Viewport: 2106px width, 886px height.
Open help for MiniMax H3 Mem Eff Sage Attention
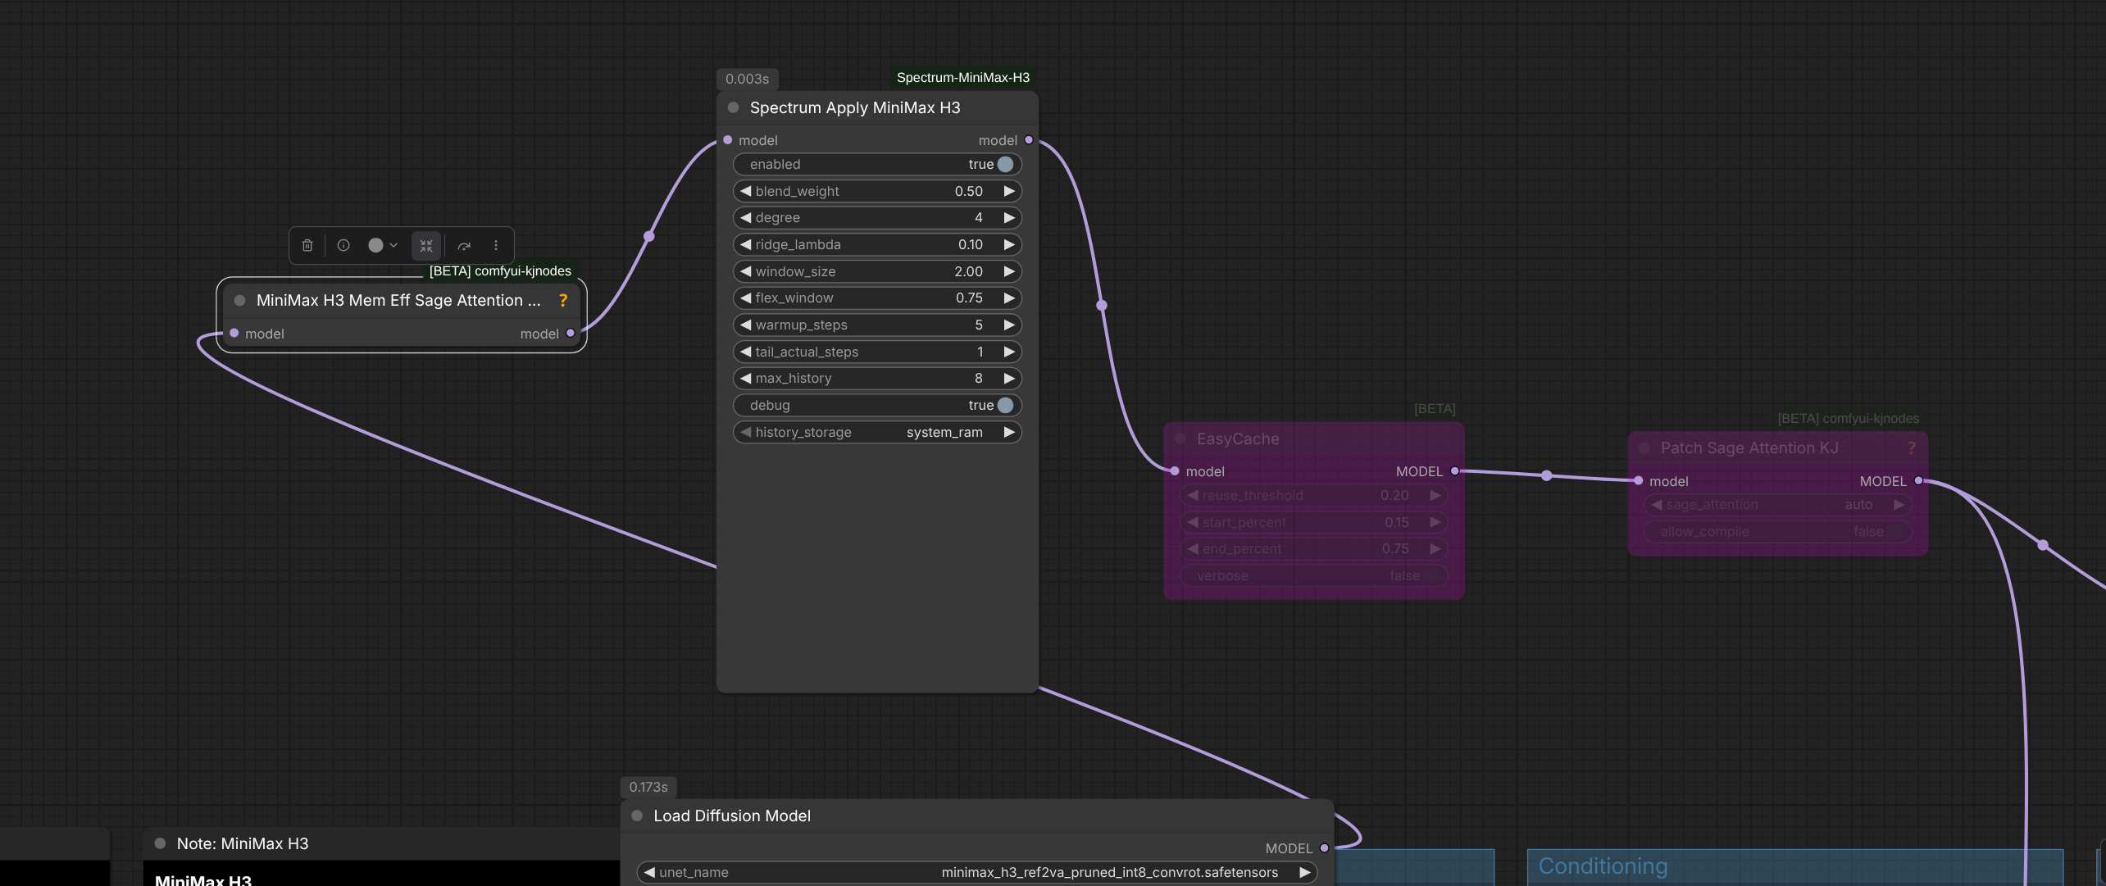563,300
